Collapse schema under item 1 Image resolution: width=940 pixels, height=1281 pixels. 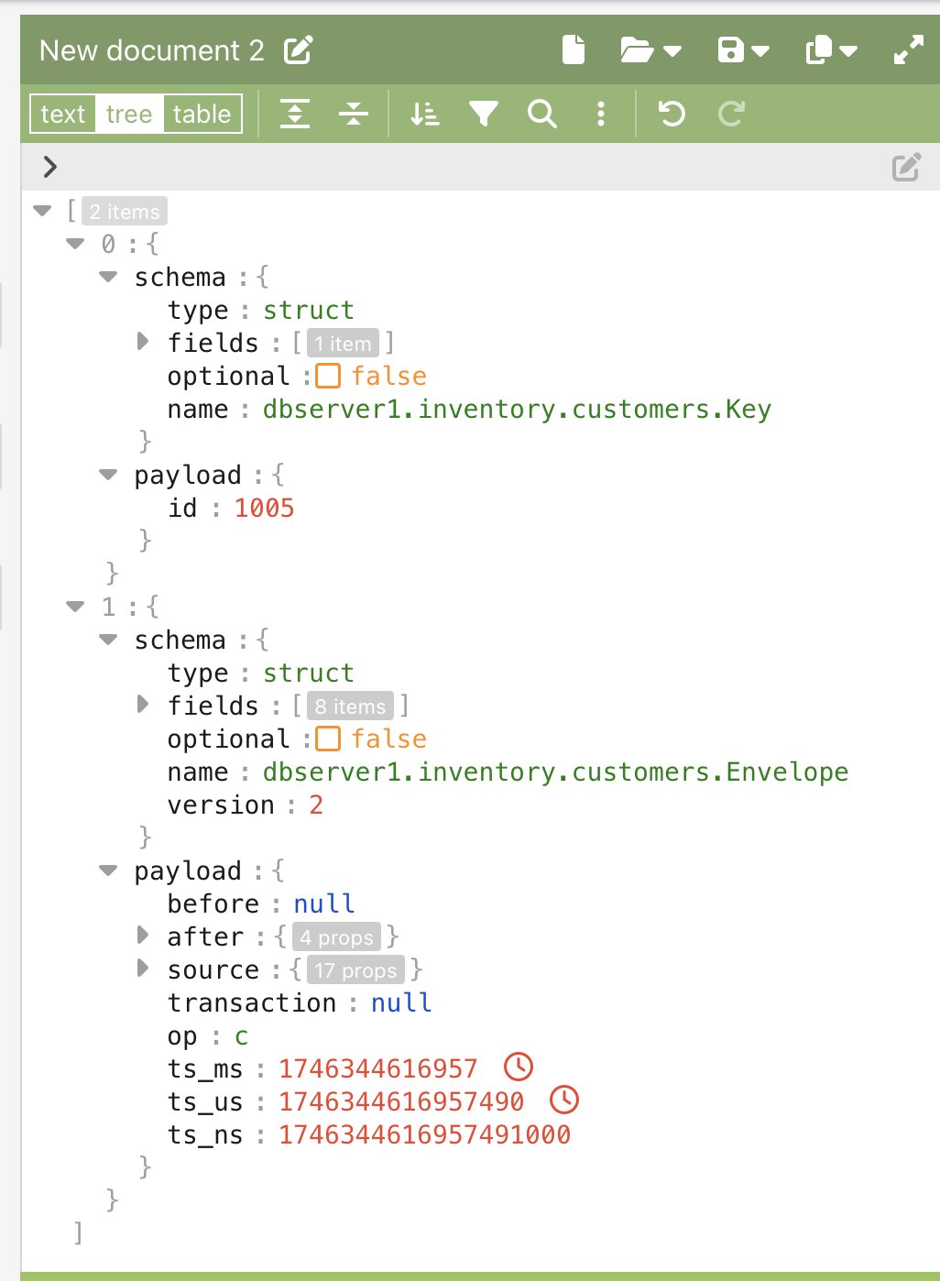point(108,640)
